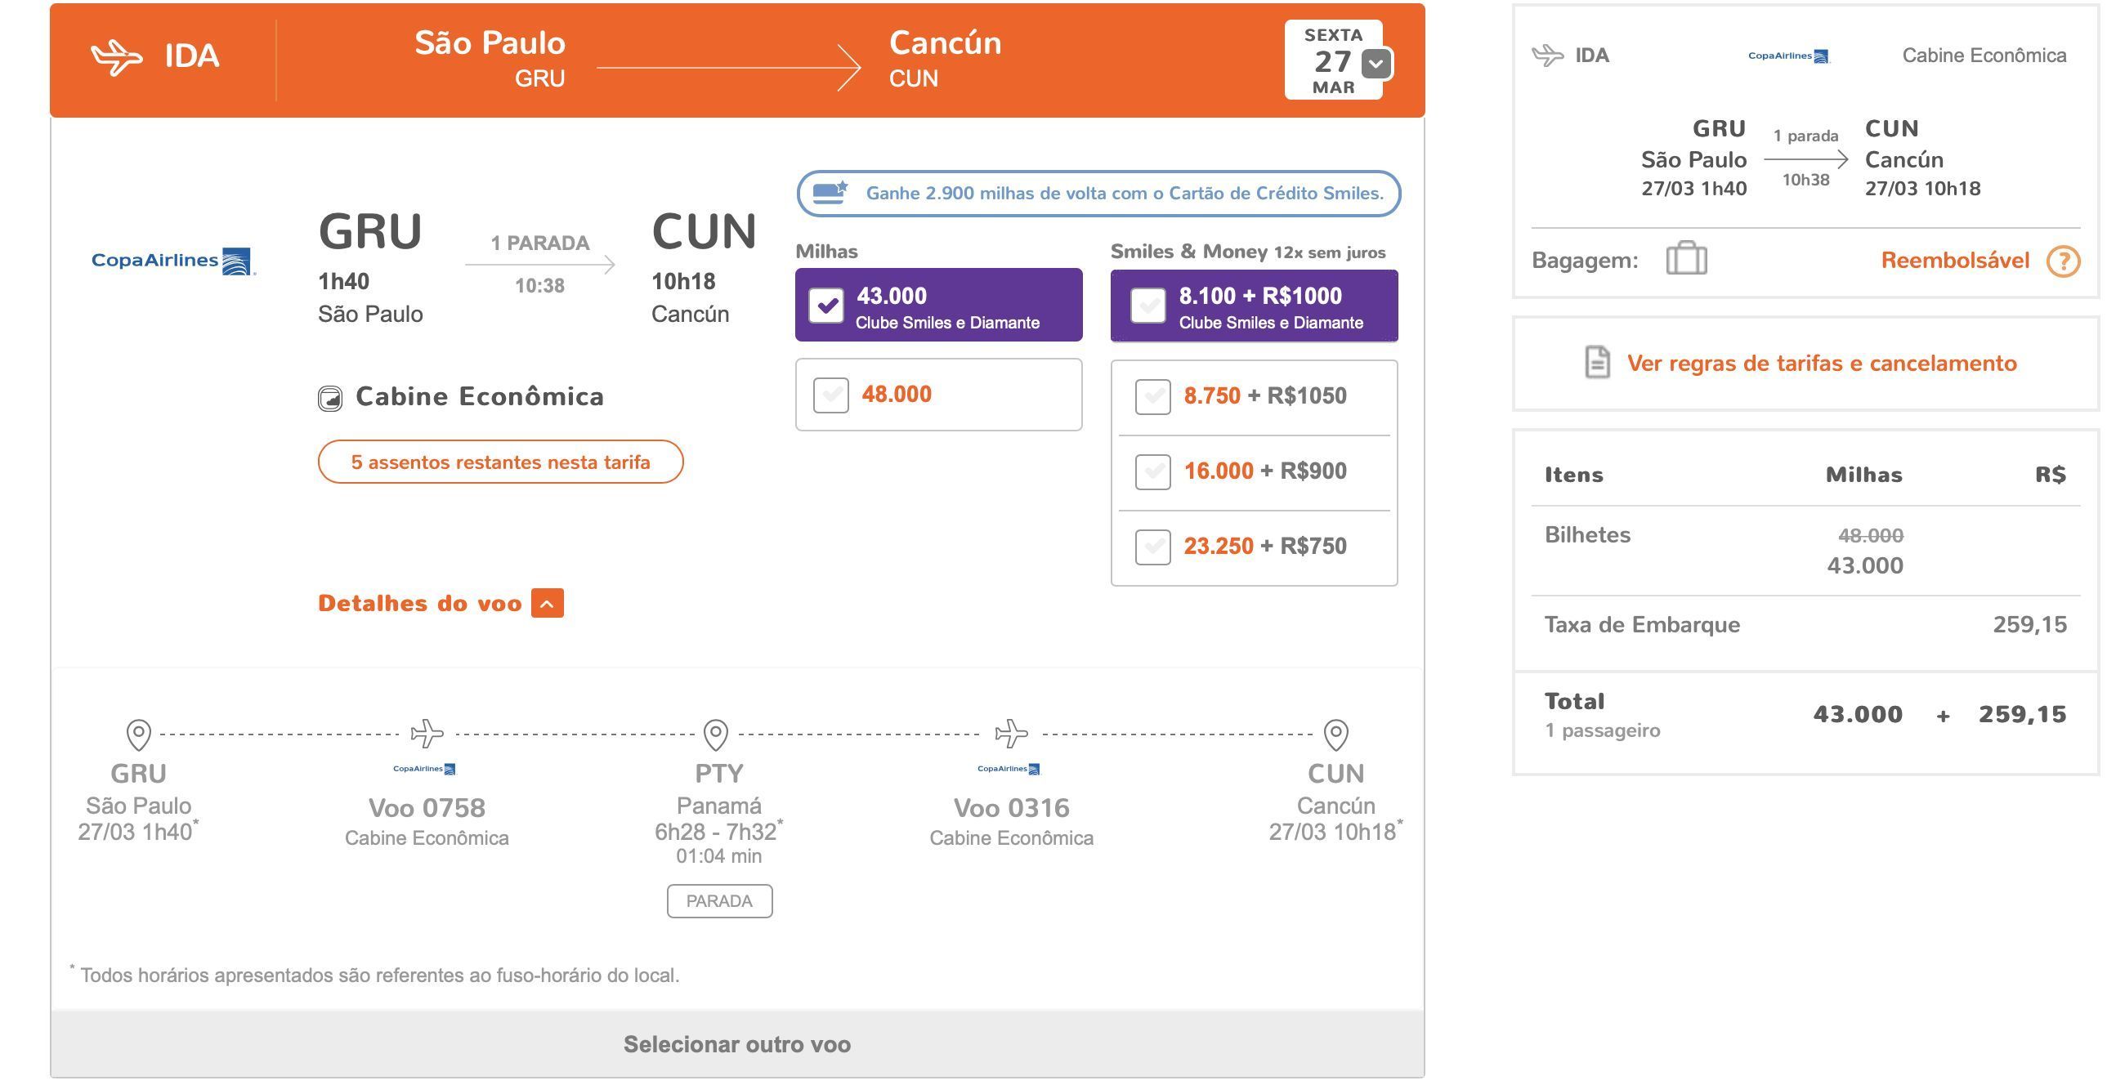Image resolution: width=2107 pixels, height=1085 pixels.
Task: Click the 5 assentos restantes nesta tarifa badge
Action: [500, 462]
